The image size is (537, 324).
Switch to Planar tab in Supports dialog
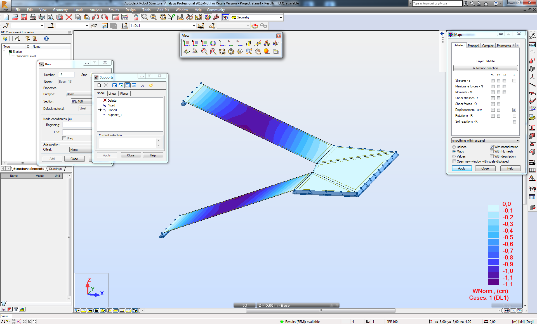(124, 94)
